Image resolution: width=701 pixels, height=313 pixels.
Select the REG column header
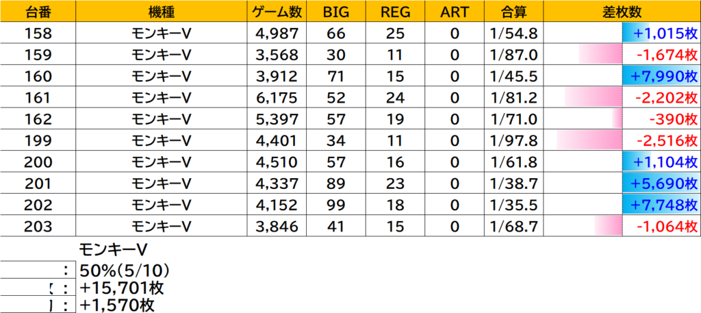point(396,12)
